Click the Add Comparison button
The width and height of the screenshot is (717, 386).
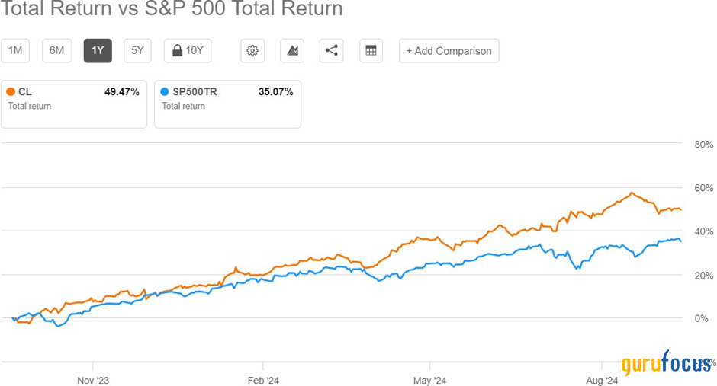[x=449, y=51]
